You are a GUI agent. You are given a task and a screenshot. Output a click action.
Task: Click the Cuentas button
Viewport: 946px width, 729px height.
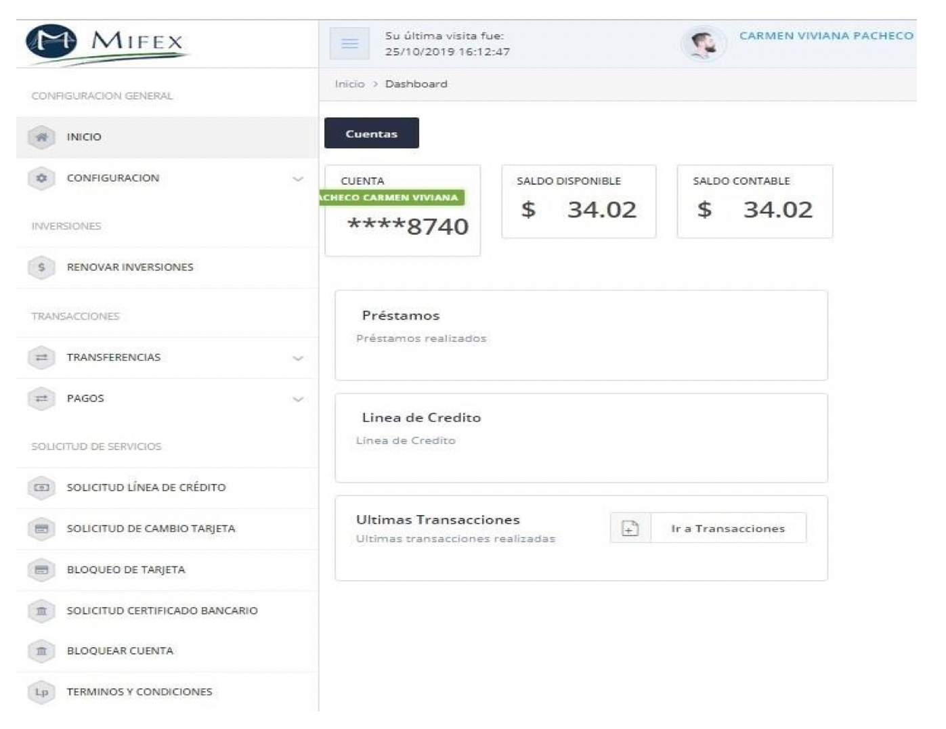point(371,133)
